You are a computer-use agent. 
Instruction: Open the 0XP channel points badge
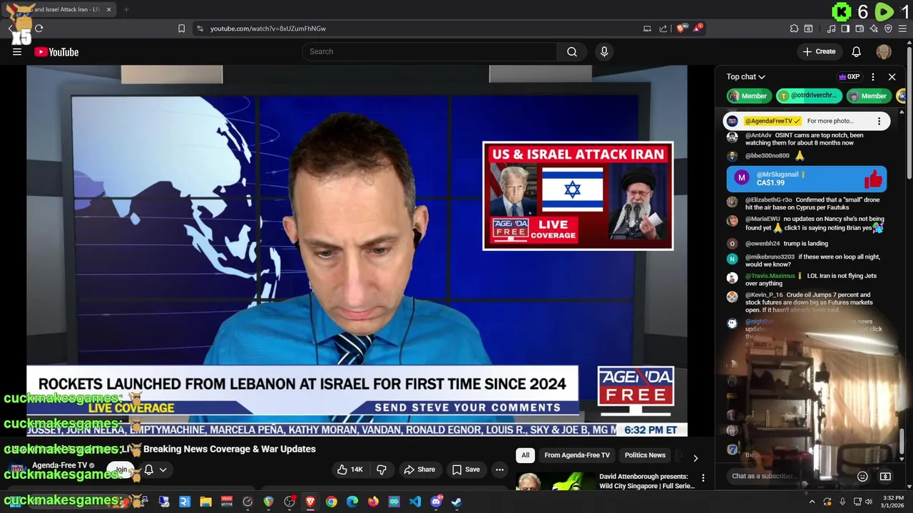[x=849, y=77]
